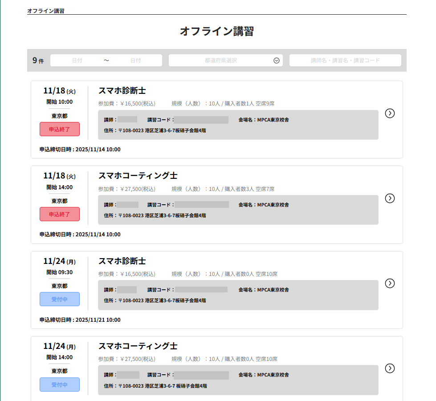
Task: Click 受付中 button on 11/24 スマホコーティング士
Action: click(59, 384)
